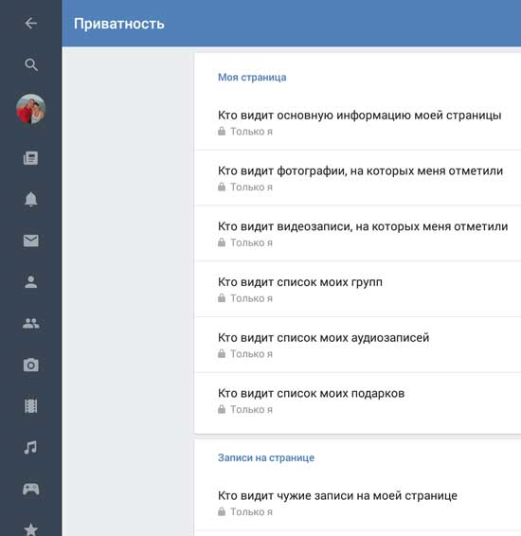Open music note icon
Image resolution: width=521 pixels, height=536 pixels.
pos(30,447)
